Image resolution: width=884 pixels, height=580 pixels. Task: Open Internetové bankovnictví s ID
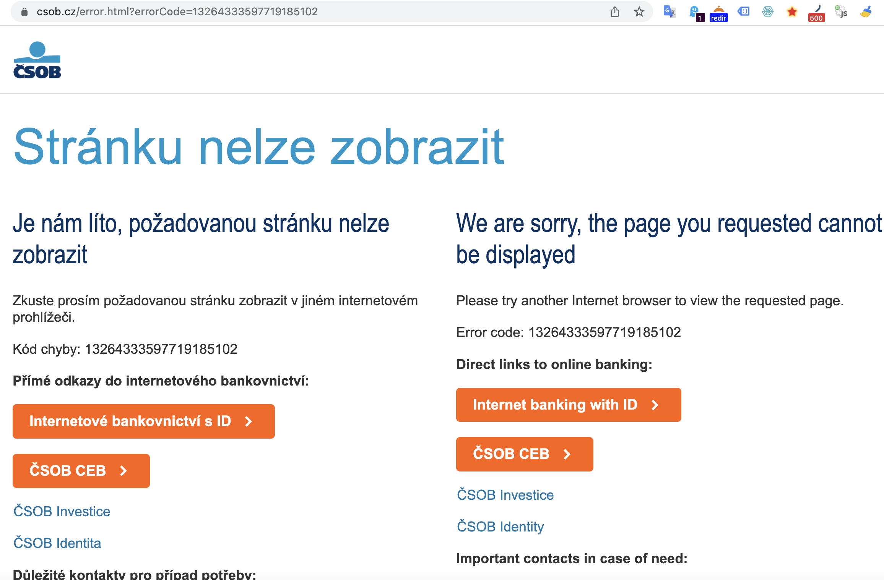[143, 421]
